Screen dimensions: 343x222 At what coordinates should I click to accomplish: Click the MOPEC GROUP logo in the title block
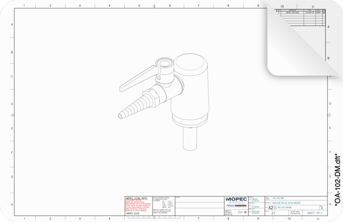click(236, 199)
